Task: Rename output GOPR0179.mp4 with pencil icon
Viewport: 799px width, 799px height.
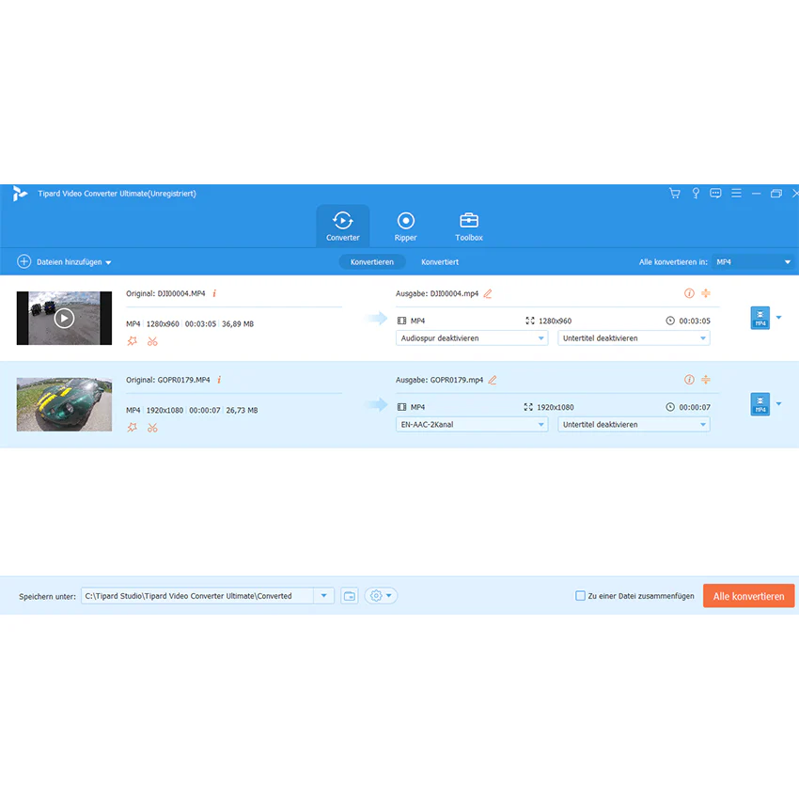Action: [x=493, y=380]
